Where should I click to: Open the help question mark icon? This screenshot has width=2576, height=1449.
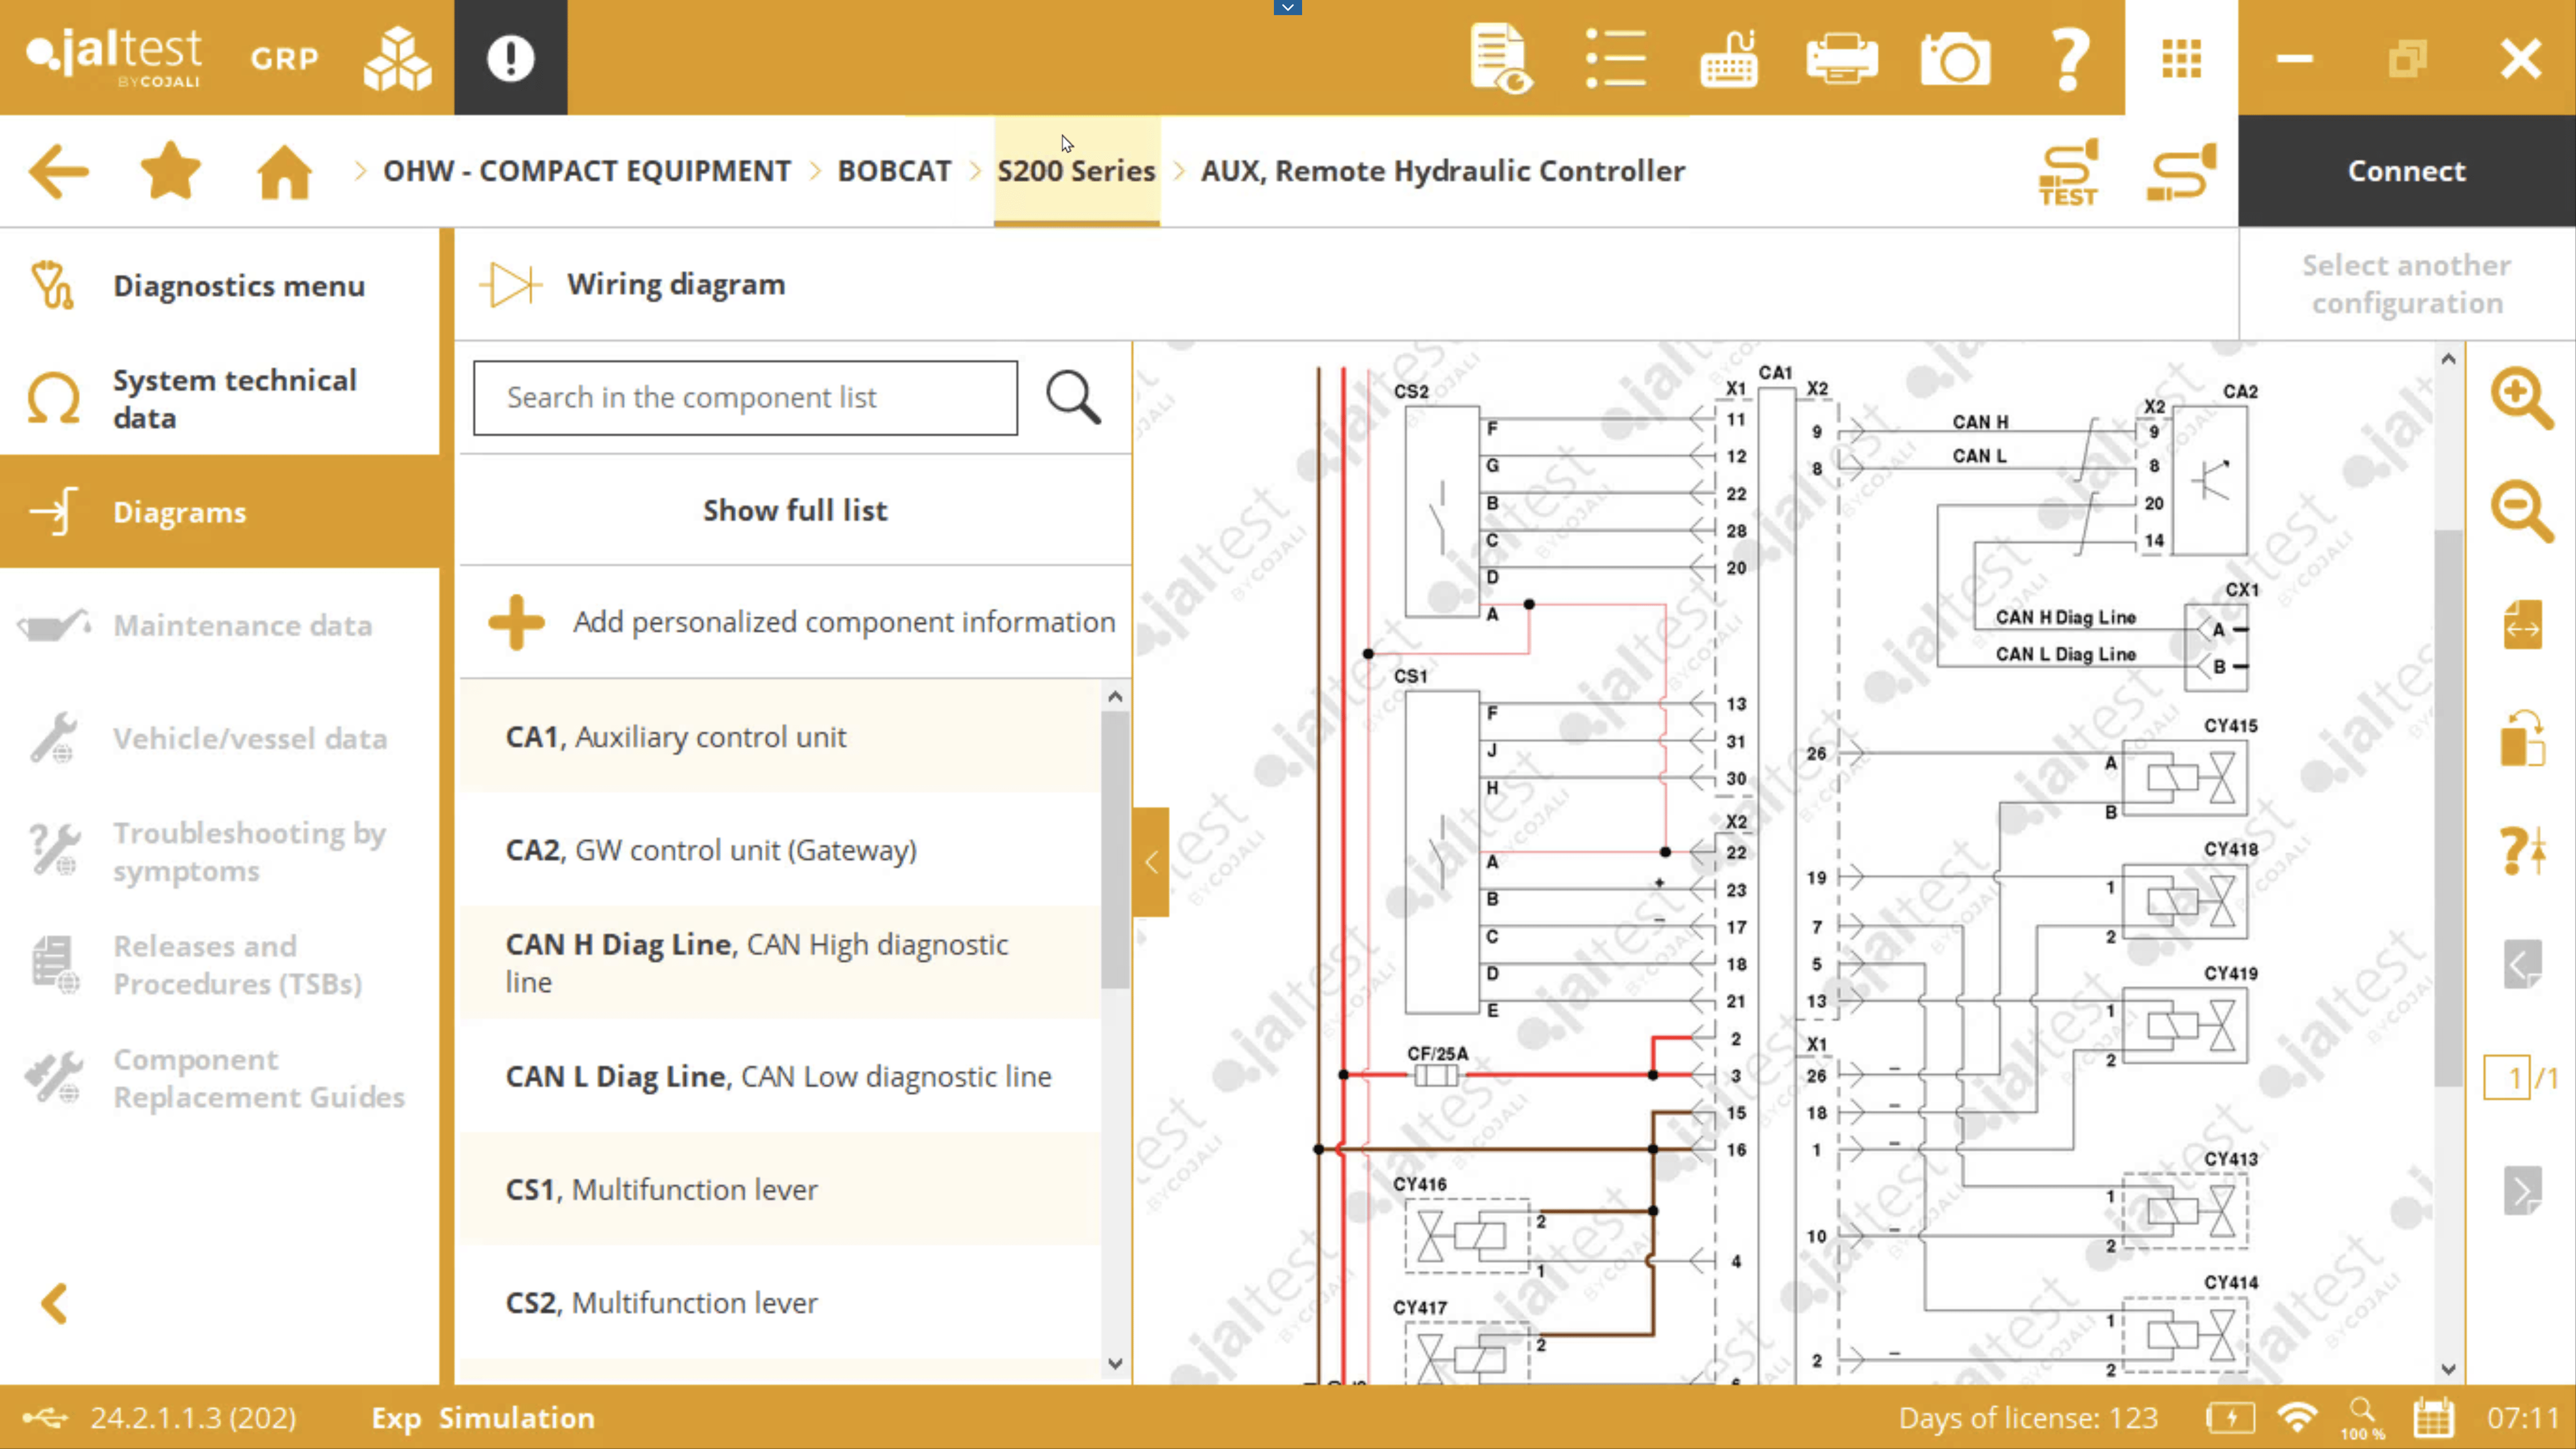coord(2068,59)
